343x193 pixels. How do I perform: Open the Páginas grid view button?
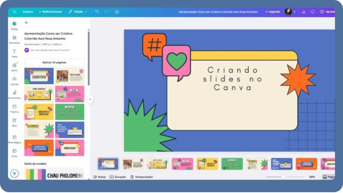point(329,177)
